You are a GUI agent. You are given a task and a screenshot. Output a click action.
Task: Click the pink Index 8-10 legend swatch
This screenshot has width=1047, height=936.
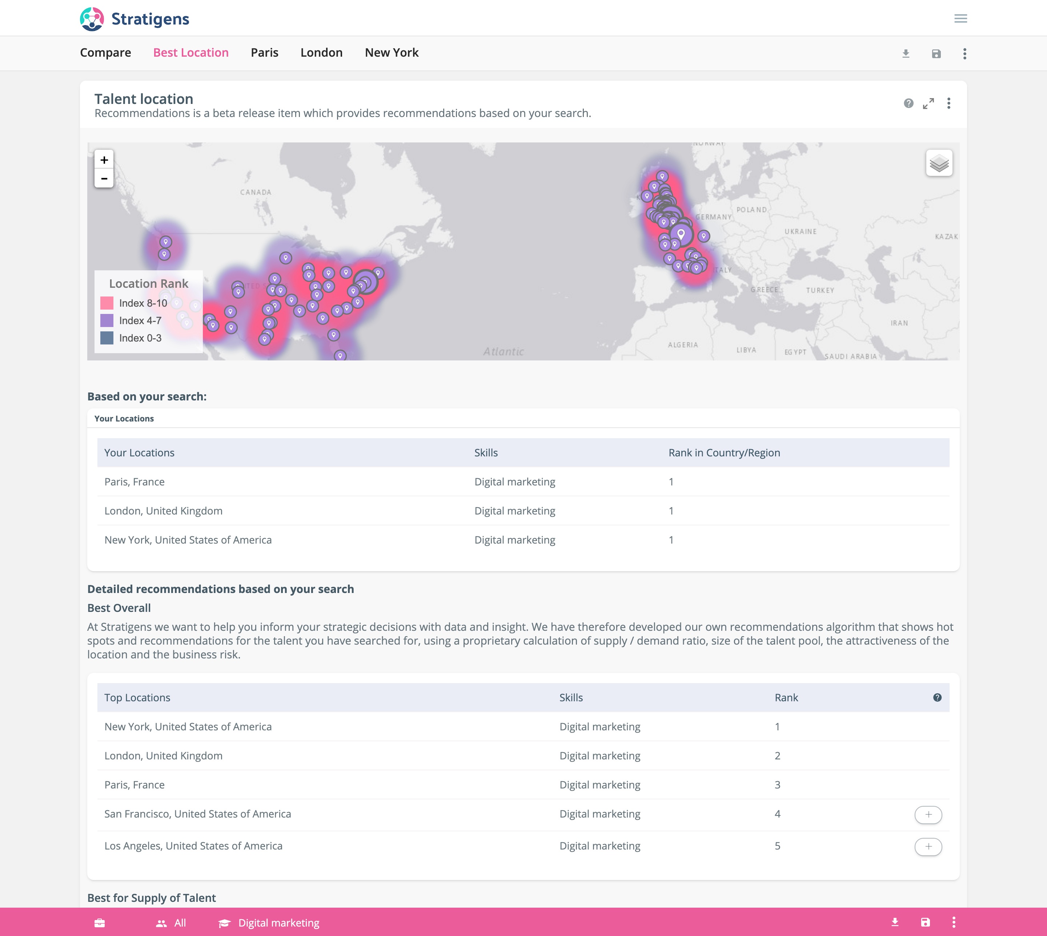pos(107,303)
